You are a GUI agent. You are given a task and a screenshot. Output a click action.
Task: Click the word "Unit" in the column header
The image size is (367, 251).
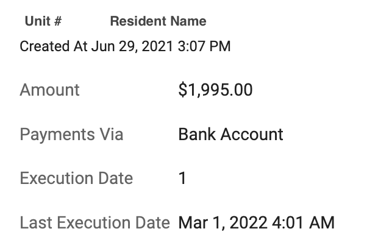[37, 21]
